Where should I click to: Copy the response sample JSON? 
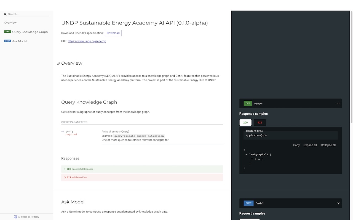296,145
